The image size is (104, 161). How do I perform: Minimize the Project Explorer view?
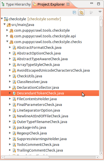92,3
